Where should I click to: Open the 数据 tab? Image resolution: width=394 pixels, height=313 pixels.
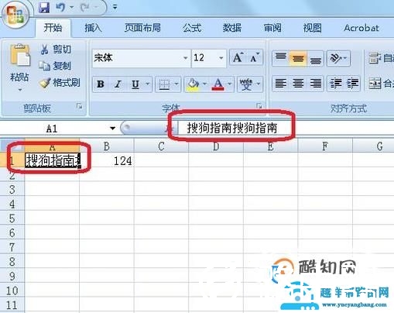pos(232,28)
